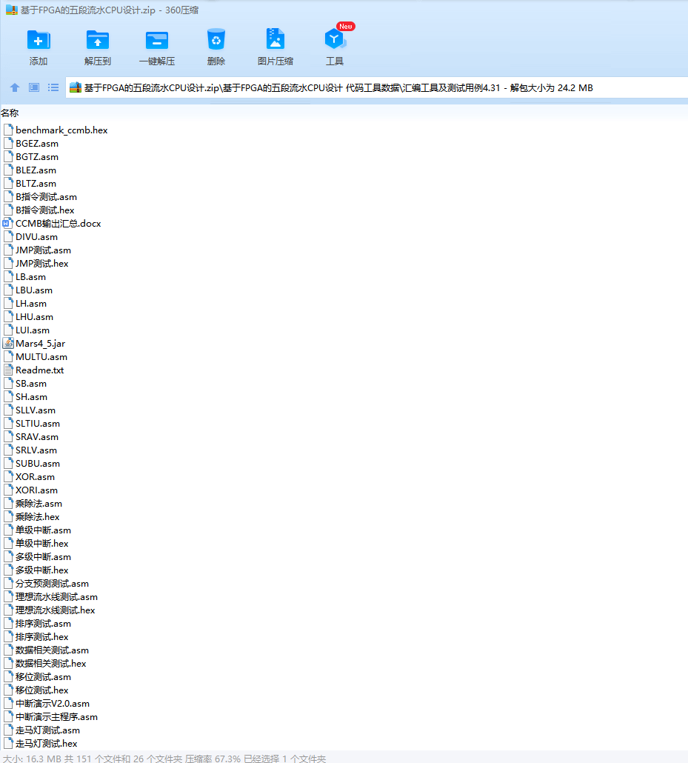Select file BLEZ.asm
The image size is (688, 763).
point(36,170)
